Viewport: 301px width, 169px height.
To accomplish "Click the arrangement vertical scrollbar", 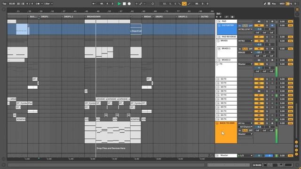I will click(296, 121).
